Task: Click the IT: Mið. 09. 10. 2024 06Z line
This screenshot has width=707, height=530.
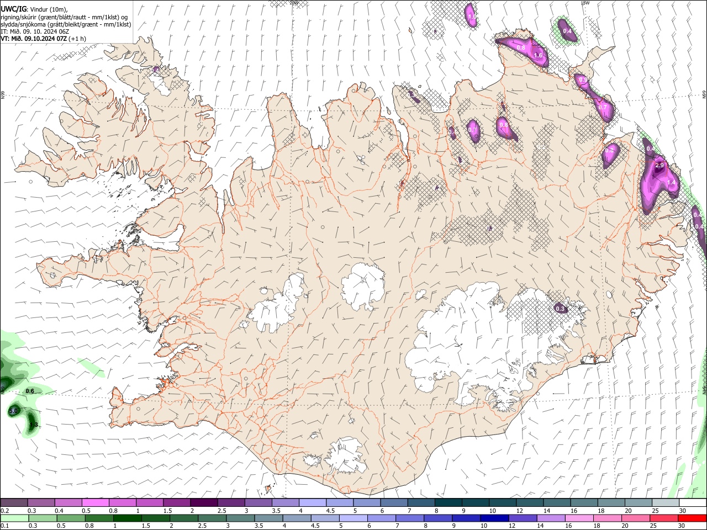Action: click(35, 31)
